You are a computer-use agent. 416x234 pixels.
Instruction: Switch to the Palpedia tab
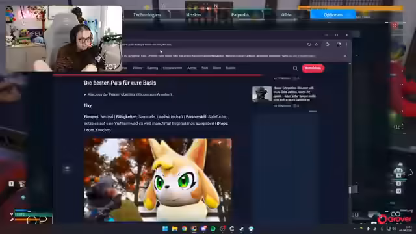(240, 15)
